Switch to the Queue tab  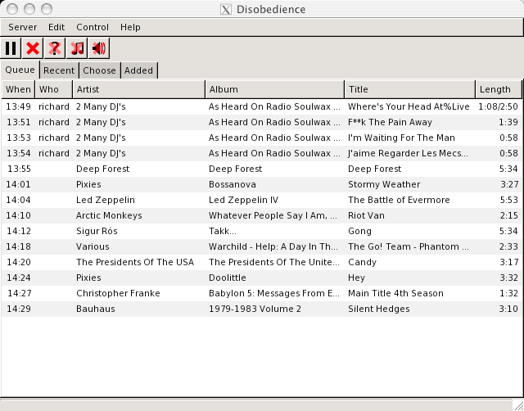pos(20,70)
